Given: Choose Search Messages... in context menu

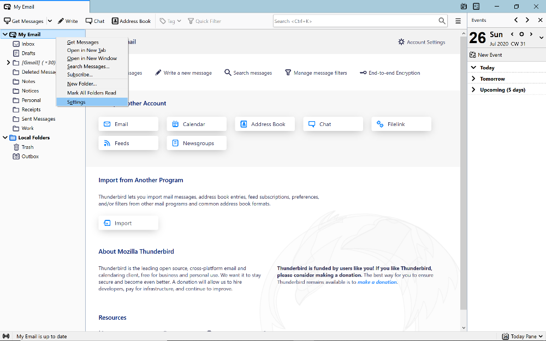Looking at the screenshot, I should (92, 66).
